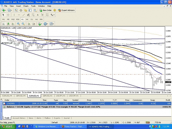172x129 pixels.
Task: Select the trendline drawing tool
Action: (24, 15)
